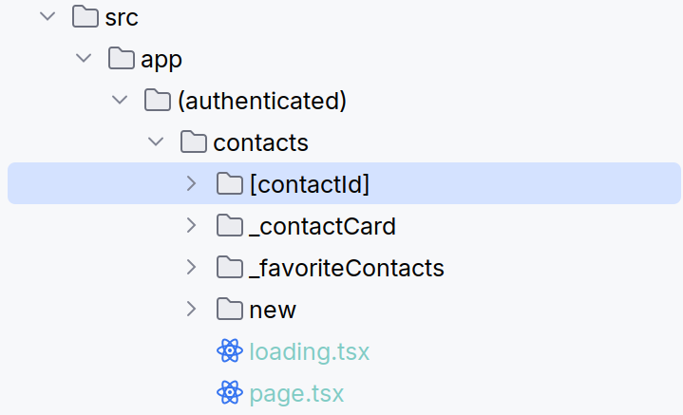This screenshot has width=683, height=415.
Task: Collapse the src folder chevron
Action: pyautogui.click(x=47, y=17)
